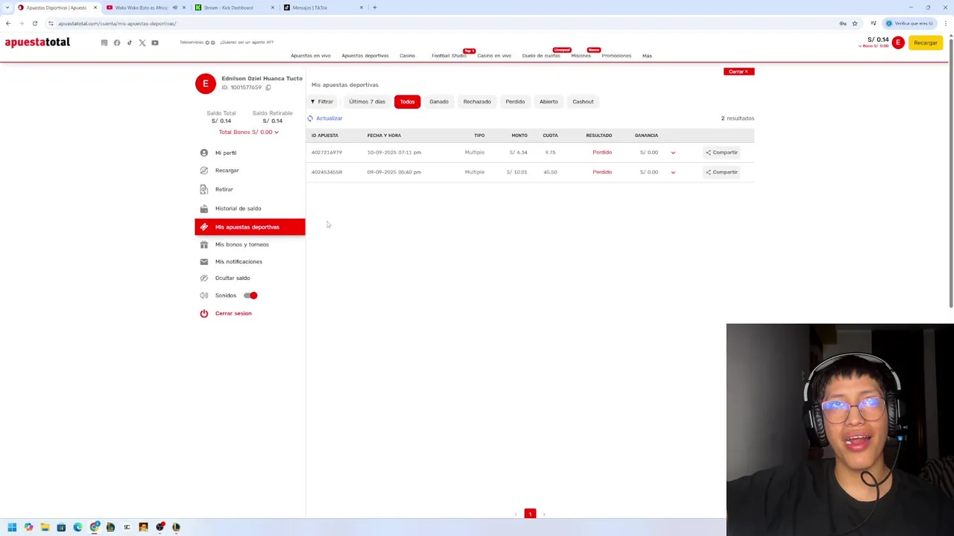
Task: Click the Chrome icon in the taskbar
Action: click(x=94, y=527)
